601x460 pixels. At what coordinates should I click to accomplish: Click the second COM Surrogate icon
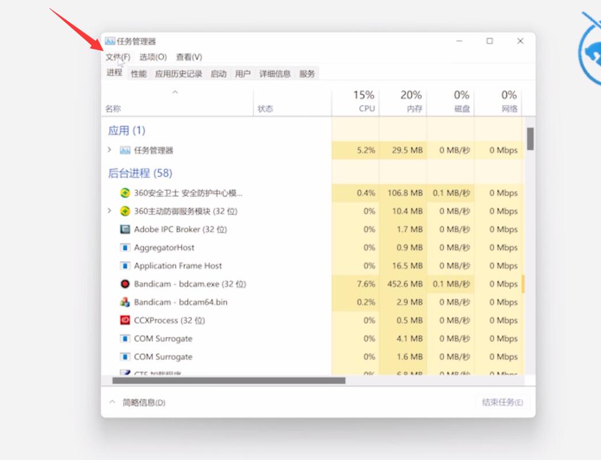(125, 356)
